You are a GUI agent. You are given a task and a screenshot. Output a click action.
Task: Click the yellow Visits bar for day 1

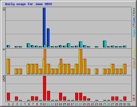point(7,66)
